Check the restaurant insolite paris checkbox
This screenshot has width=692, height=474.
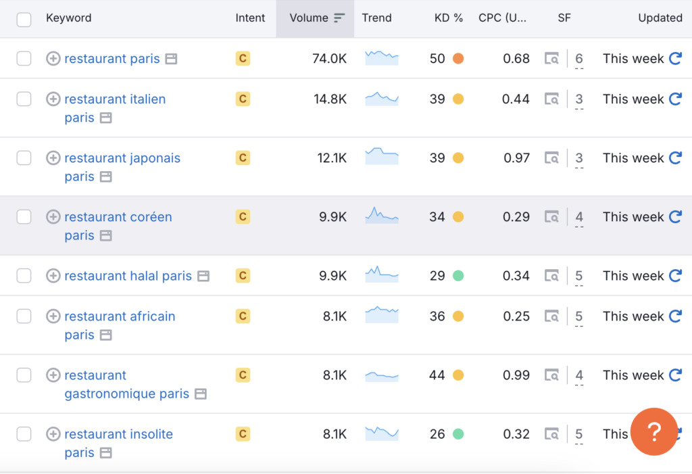24,434
